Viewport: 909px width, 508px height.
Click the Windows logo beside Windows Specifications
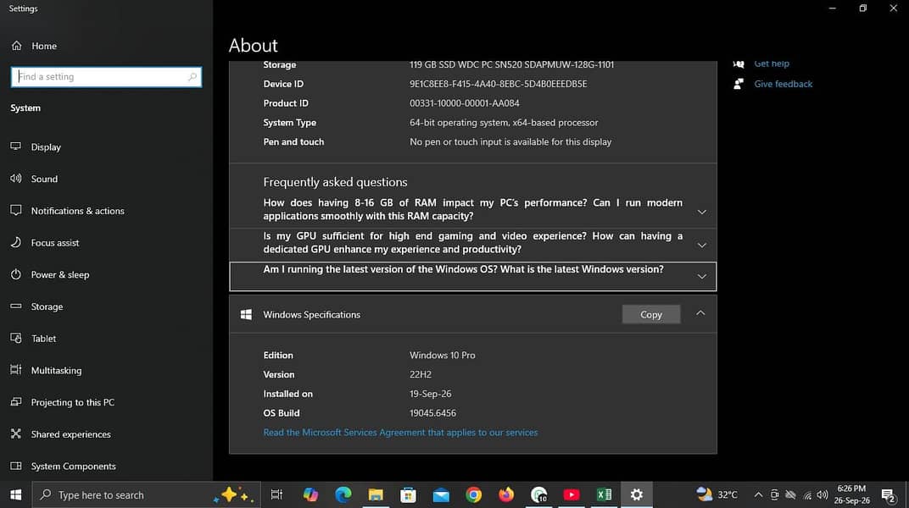(x=246, y=314)
